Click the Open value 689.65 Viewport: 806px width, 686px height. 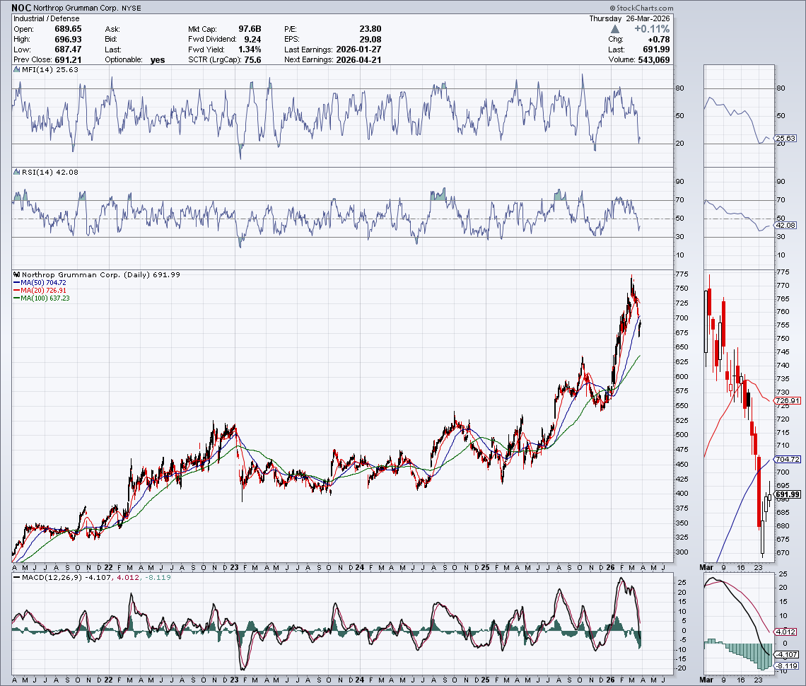(x=68, y=29)
